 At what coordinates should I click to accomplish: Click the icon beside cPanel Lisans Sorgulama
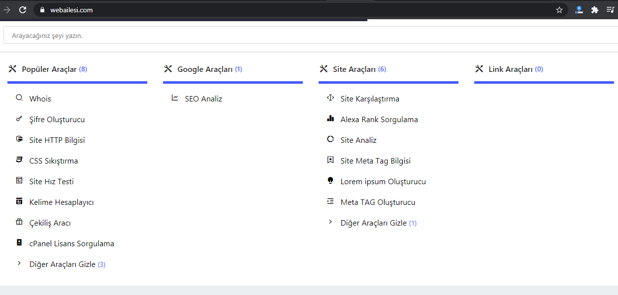point(19,243)
